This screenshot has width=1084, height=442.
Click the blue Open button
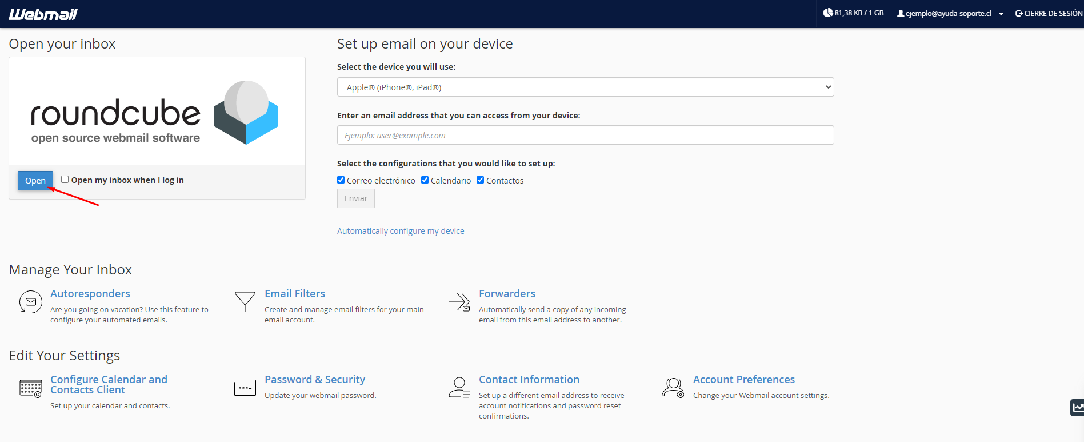pos(35,181)
